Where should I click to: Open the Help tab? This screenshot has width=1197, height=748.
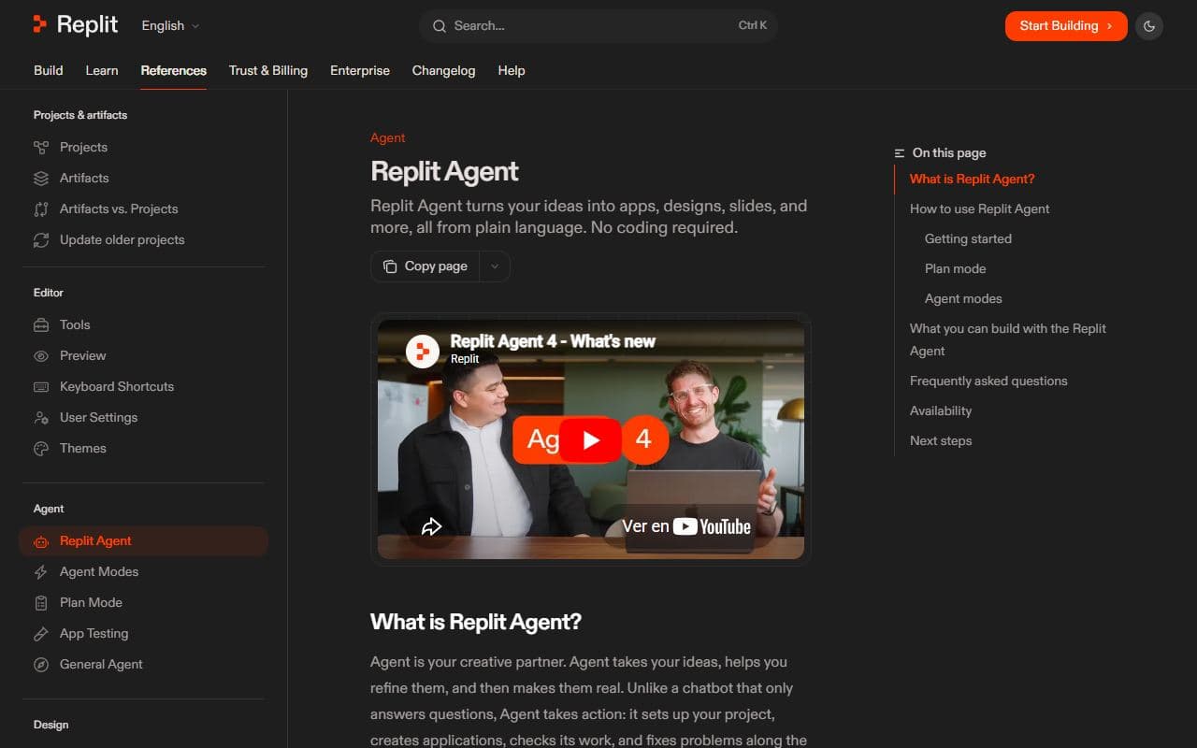(x=512, y=70)
